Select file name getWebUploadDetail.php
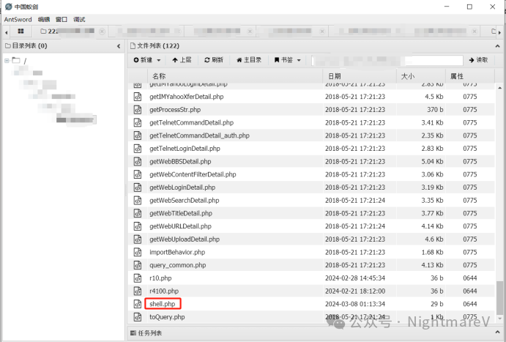 click(185, 239)
